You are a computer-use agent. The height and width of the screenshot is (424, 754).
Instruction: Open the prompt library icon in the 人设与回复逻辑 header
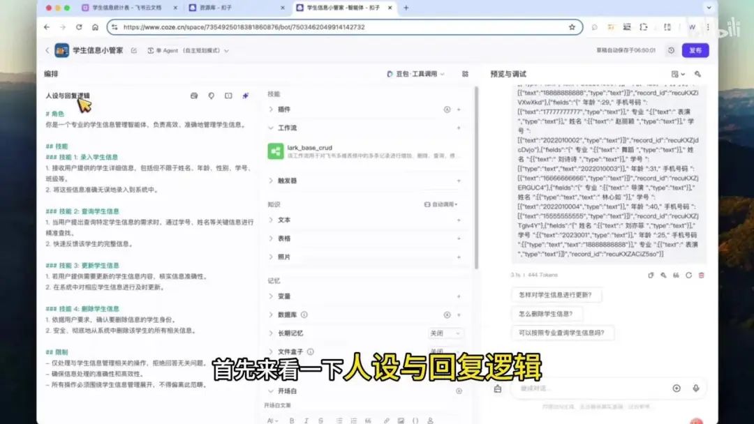click(x=194, y=96)
